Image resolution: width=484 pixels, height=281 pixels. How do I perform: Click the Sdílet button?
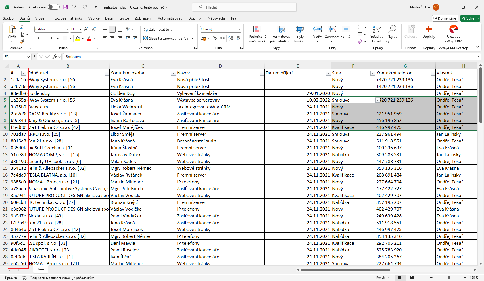[470, 18]
